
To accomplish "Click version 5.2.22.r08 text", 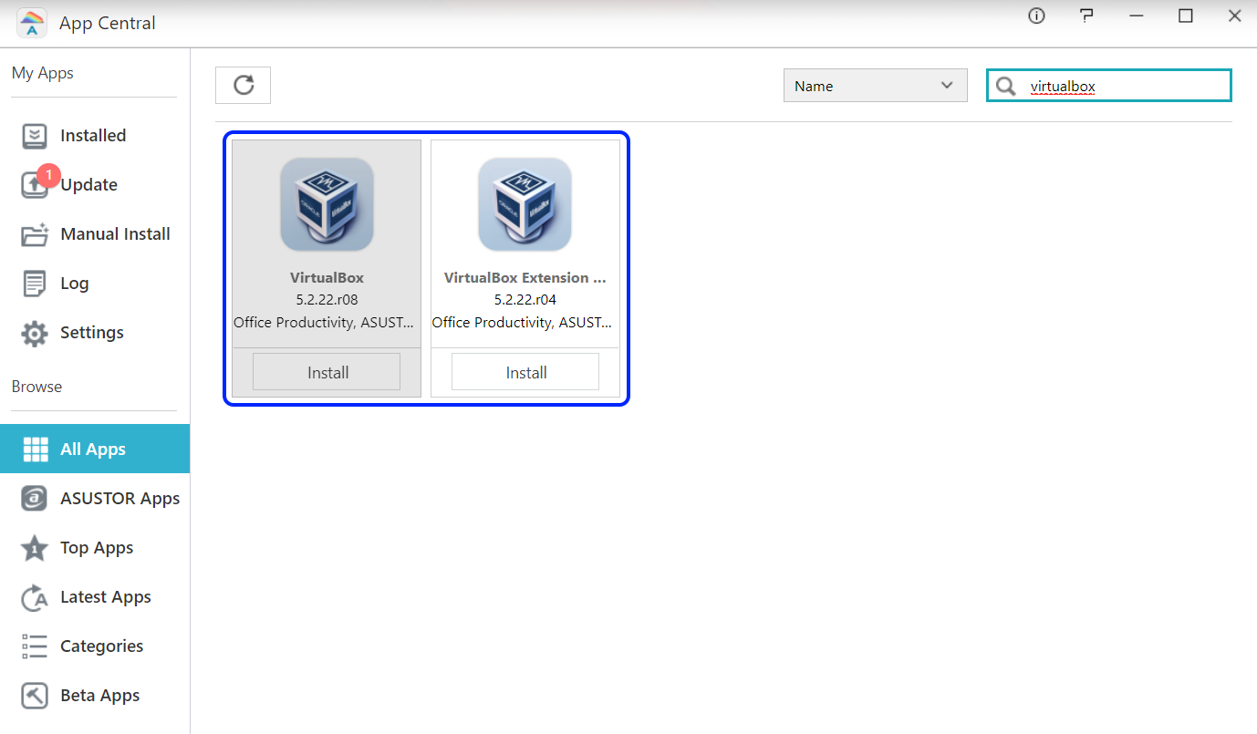I will tap(327, 300).
